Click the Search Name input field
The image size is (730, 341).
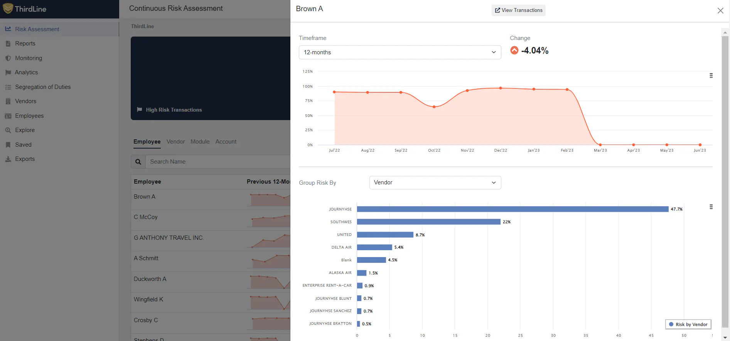point(218,162)
